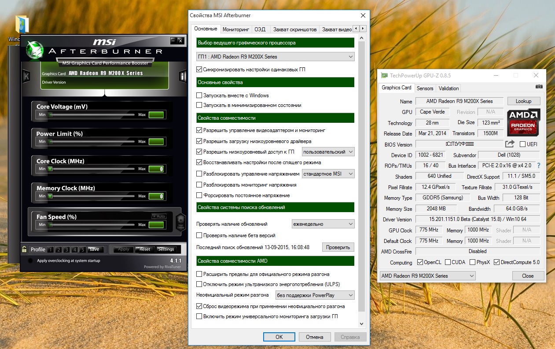Open the Validation tab in GPU-Z

(448, 88)
